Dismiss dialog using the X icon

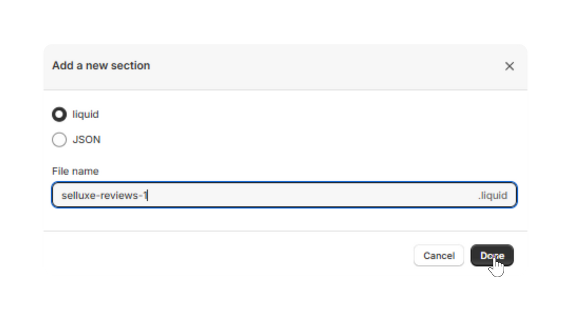pyautogui.click(x=509, y=66)
